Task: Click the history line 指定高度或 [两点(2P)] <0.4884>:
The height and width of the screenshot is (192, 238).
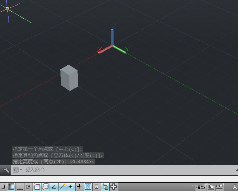Action: click(53, 162)
